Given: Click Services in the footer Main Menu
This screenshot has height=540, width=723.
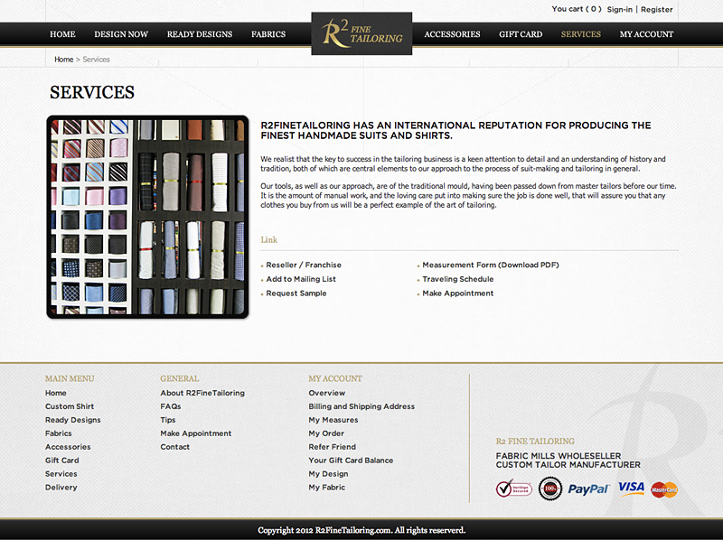Looking at the screenshot, I should pyautogui.click(x=61, y=474).
